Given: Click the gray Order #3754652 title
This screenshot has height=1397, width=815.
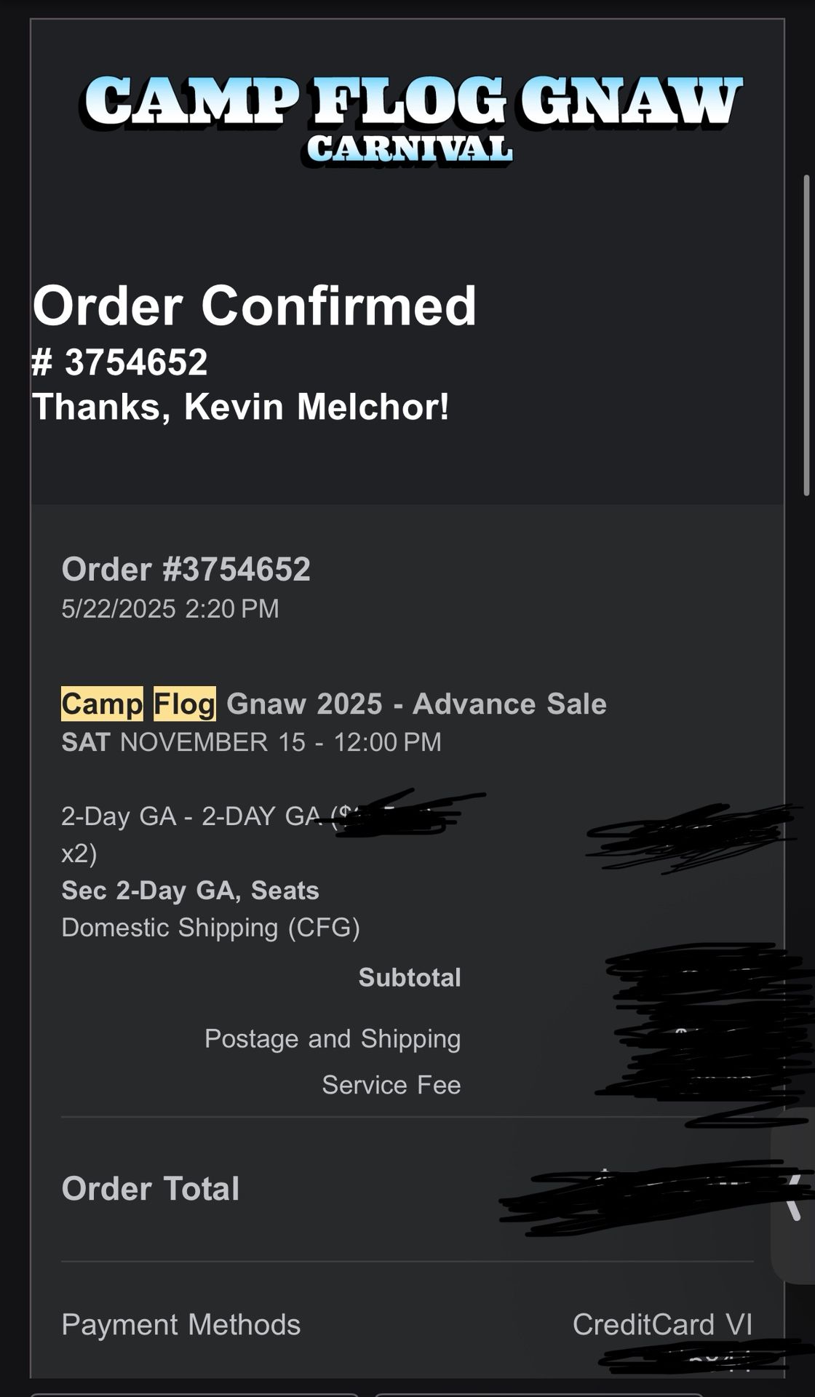Looking at the screenshot, I should coord(186,569).
